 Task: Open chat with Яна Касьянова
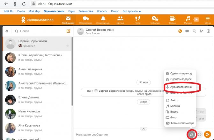pos(37,128)
